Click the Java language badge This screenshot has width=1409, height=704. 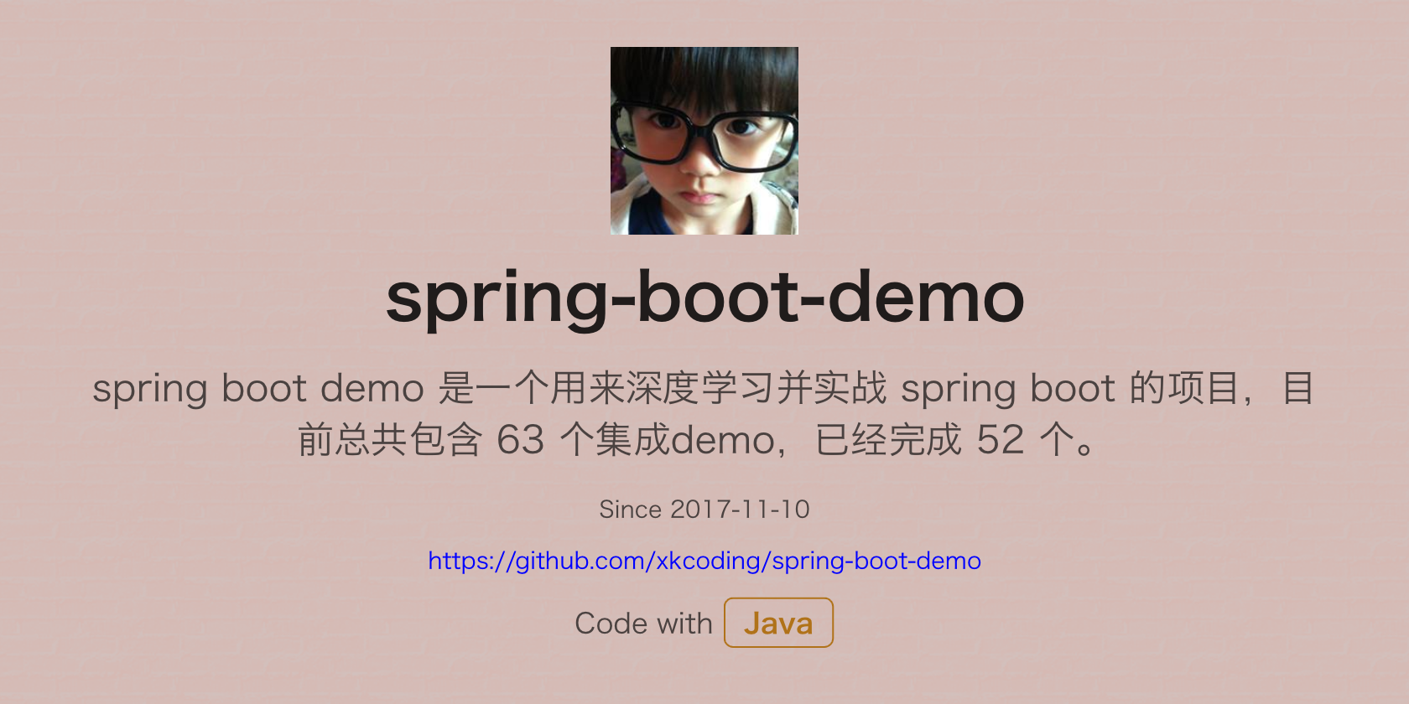tap(778, 623)
